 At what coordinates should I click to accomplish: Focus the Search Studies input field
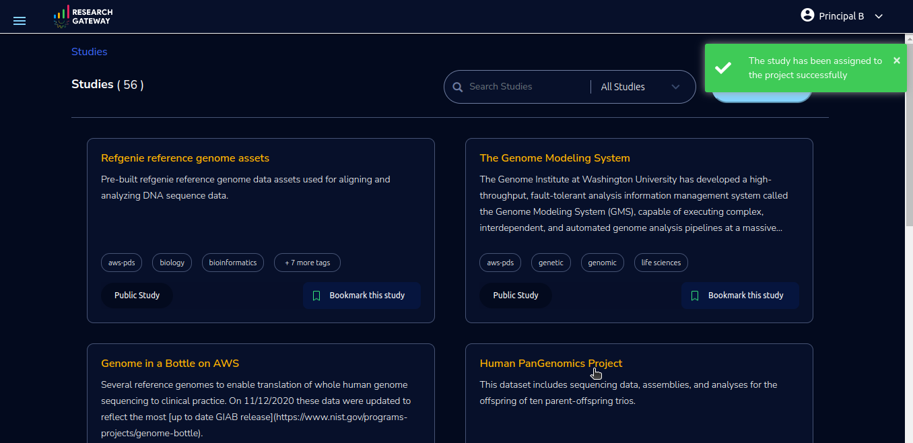point(526,87)
